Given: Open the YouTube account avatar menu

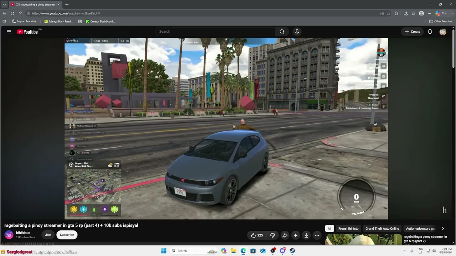Looking at the screenshot, I should click(x=443, y=32).
